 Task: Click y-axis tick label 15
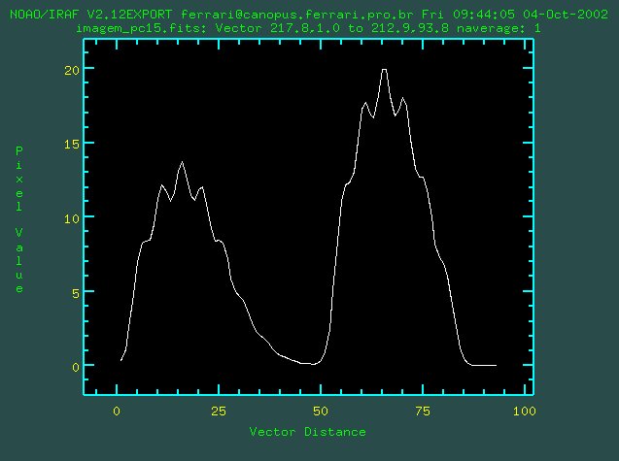tap(72, 145)
